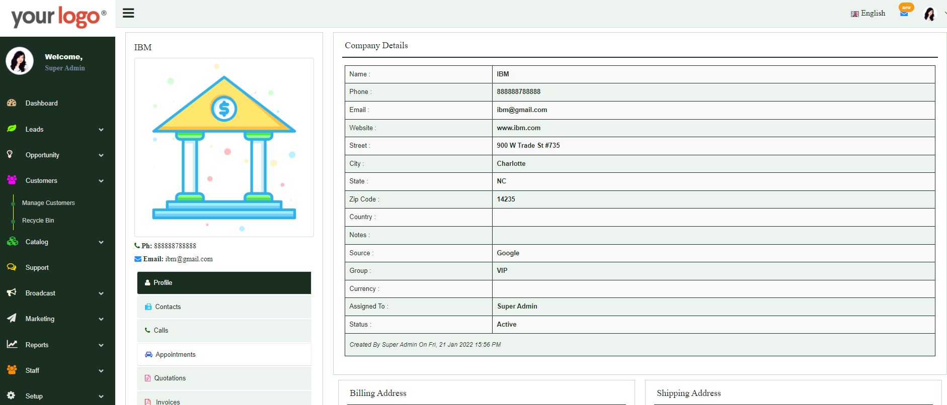Click the phone value 888888788888 in table
The image size is (947, 405).
(x=519, y=92)
